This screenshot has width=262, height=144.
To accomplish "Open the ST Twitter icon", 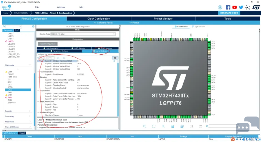I will [241, 7].
